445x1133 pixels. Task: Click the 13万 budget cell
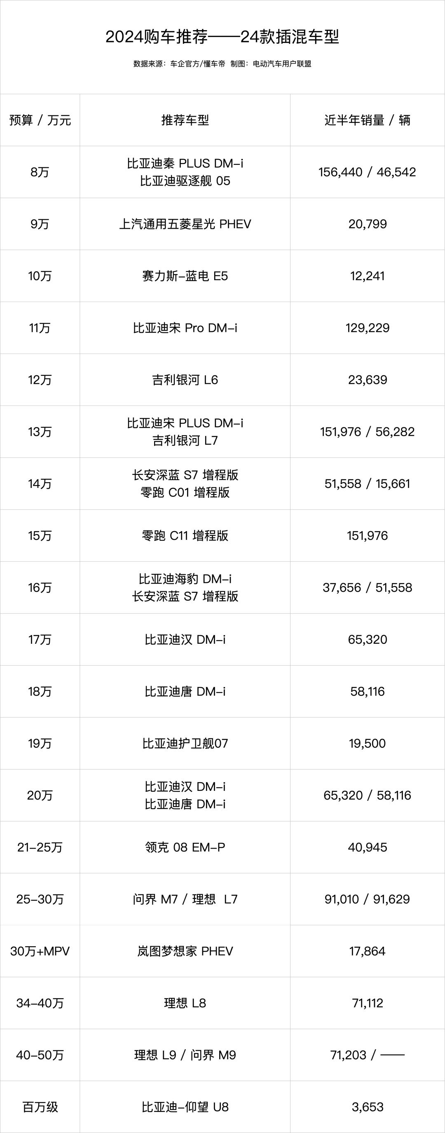(40, 432)
